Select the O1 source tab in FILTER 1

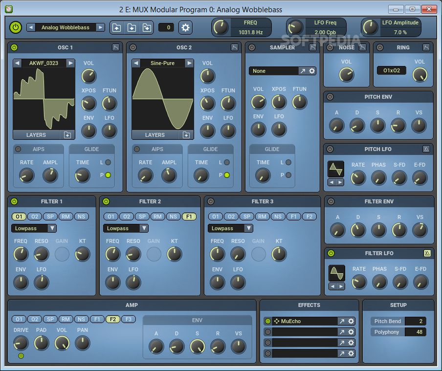[19, 217]
